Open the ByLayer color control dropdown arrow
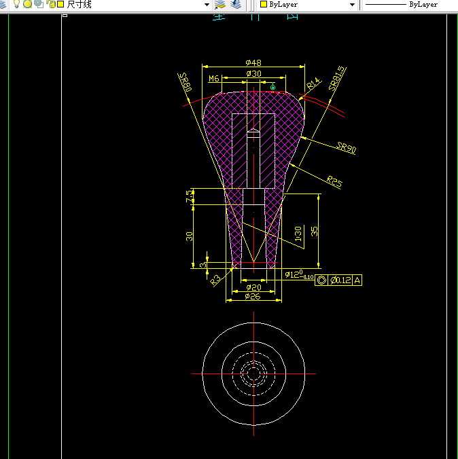Viewport: 458px width, 459px height. [x=352, y=4]
